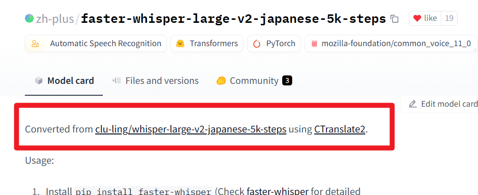478x195 pixels.
Task: Click the pip install faster-whisper code text
Action: coord(144,192)
